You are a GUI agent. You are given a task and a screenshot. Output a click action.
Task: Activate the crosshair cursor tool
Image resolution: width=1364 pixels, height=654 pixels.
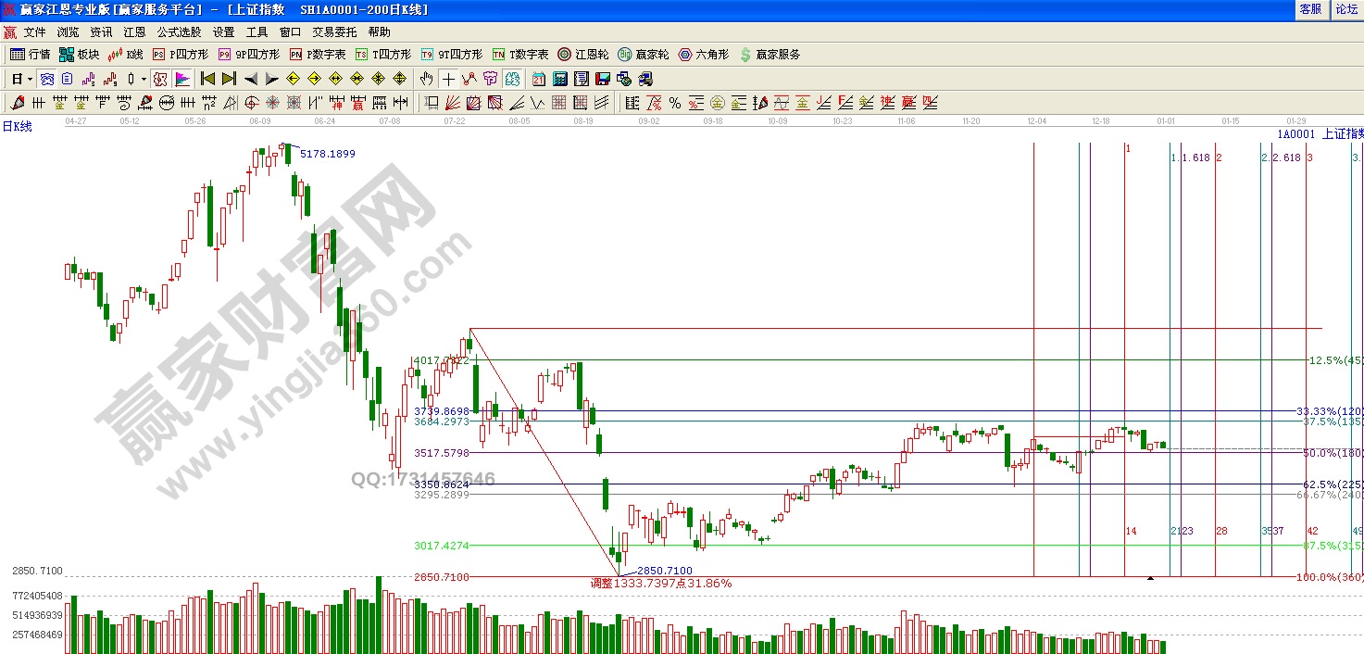448,79
